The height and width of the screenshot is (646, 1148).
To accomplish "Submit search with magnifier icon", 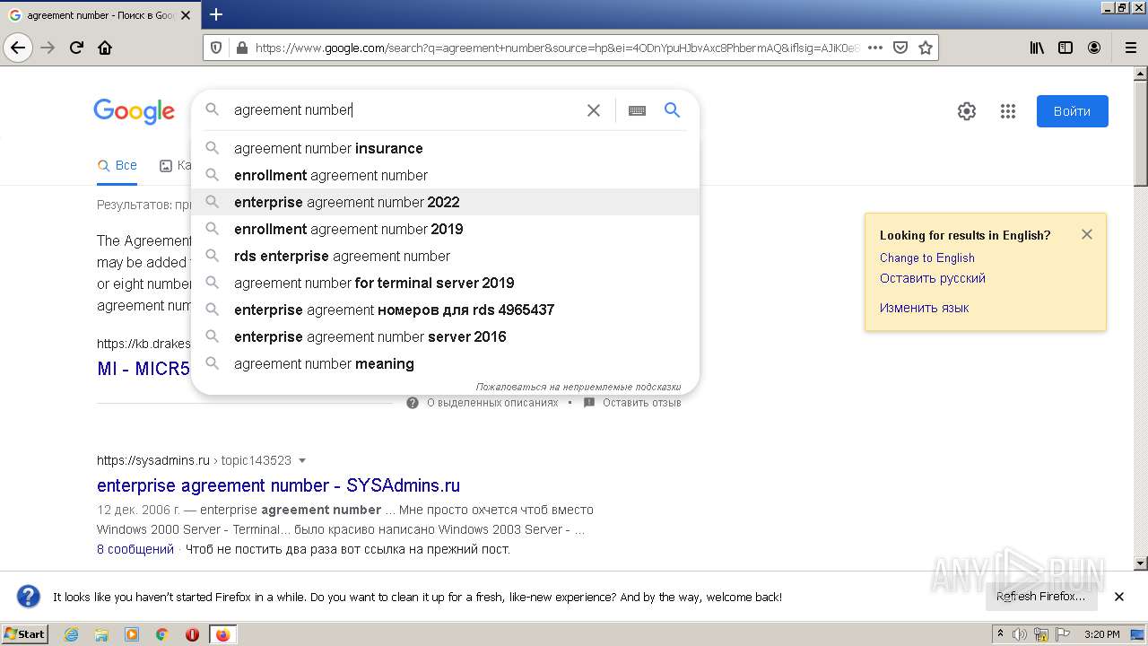I will coord(672,110).
